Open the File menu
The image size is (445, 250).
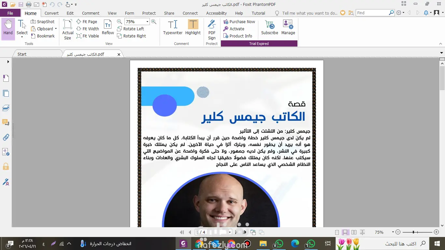pyautogui.click(x=10, y=13)
